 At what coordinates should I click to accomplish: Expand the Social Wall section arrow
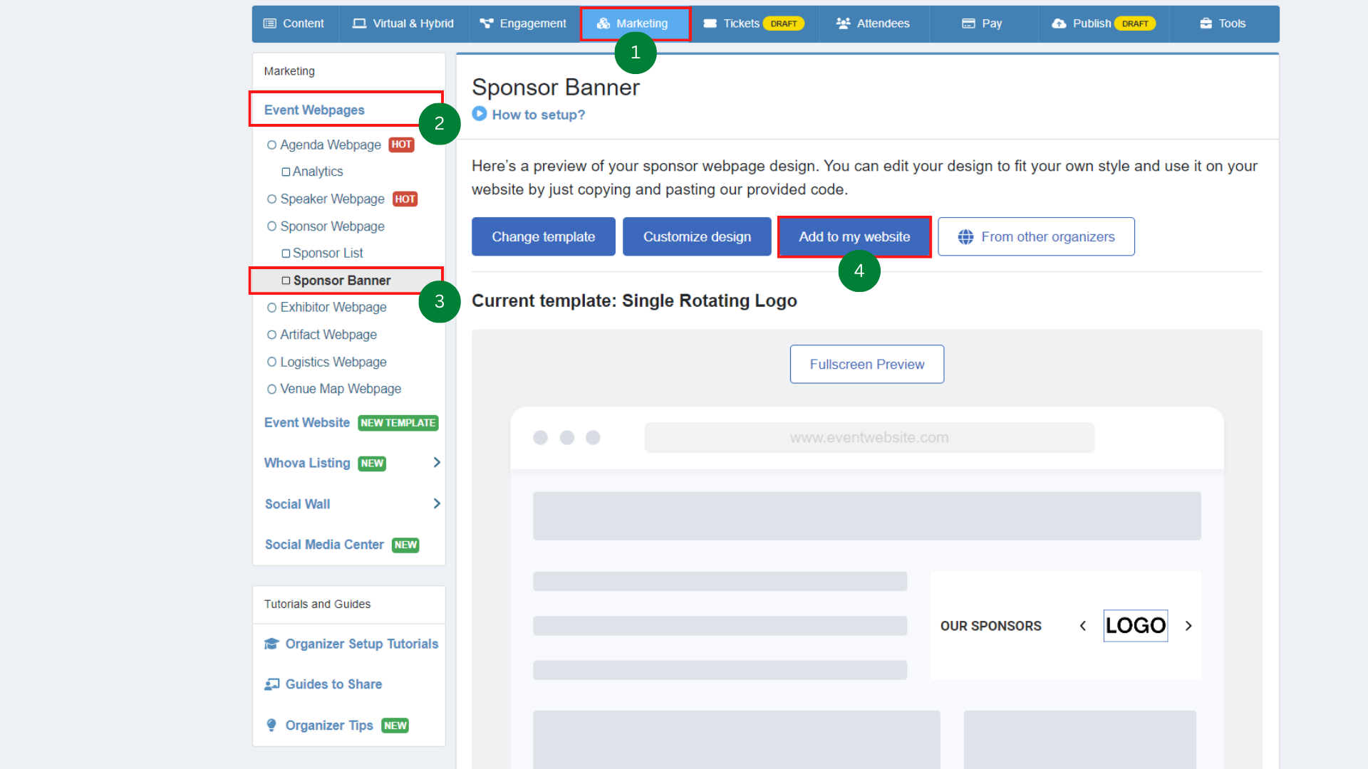[x=437, y=503]
